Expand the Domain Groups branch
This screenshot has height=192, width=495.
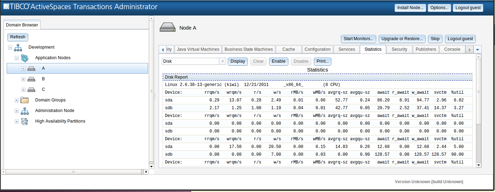(x=17, y=100)
